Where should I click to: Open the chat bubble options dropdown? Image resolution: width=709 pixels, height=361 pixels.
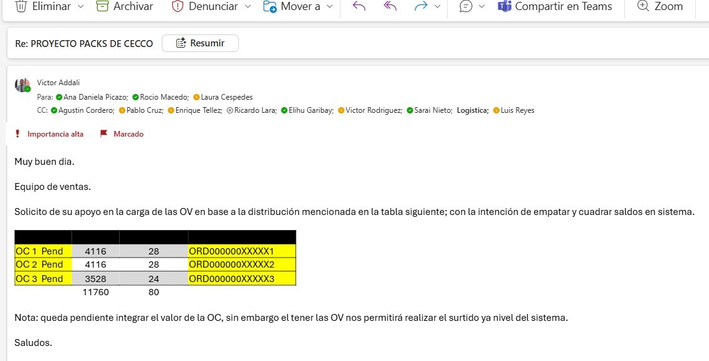[481, 6]
